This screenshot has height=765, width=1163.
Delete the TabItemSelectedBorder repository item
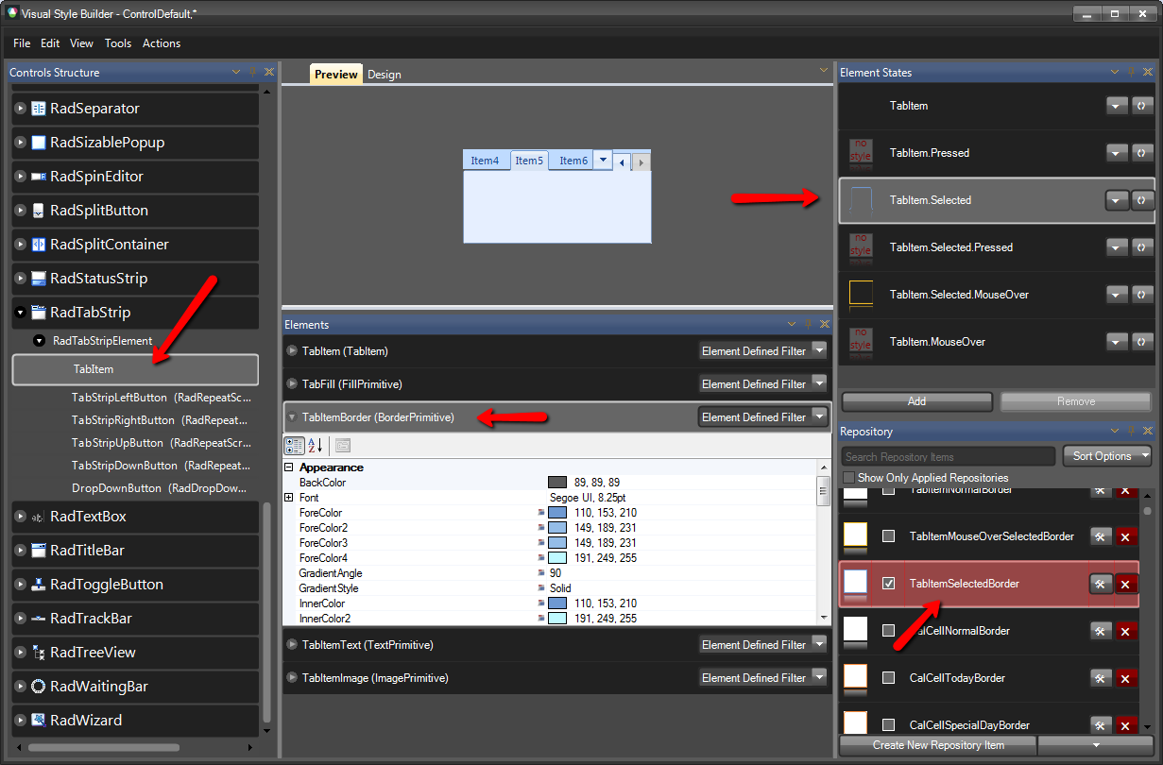[1125, 584]
